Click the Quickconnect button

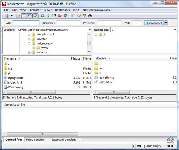pos(154,23)
